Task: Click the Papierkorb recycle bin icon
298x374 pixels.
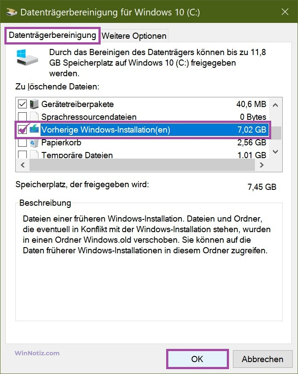Action: (x=34, y=142)
